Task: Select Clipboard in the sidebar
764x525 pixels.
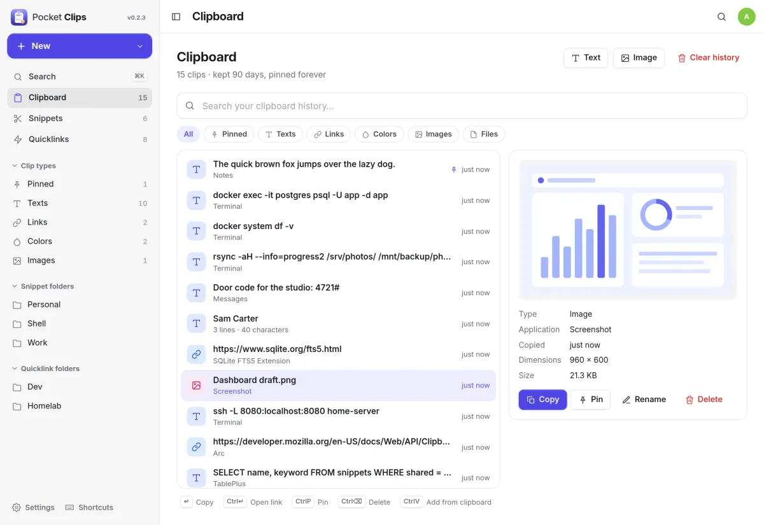Action: click(x=80, y=97)
